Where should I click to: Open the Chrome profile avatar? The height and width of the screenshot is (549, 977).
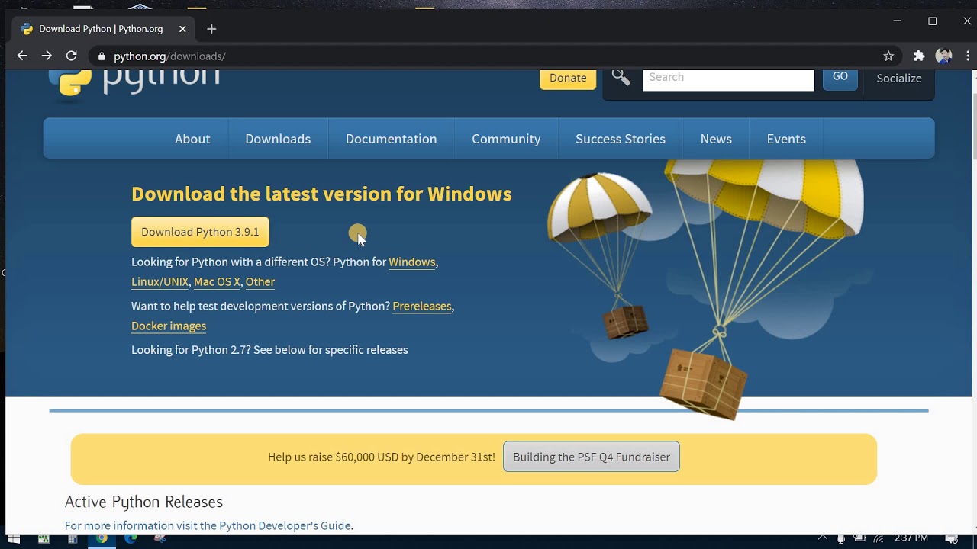point(943,56)
